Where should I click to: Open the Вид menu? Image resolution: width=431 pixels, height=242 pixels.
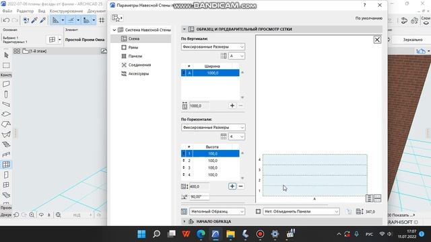coord(42,11)
